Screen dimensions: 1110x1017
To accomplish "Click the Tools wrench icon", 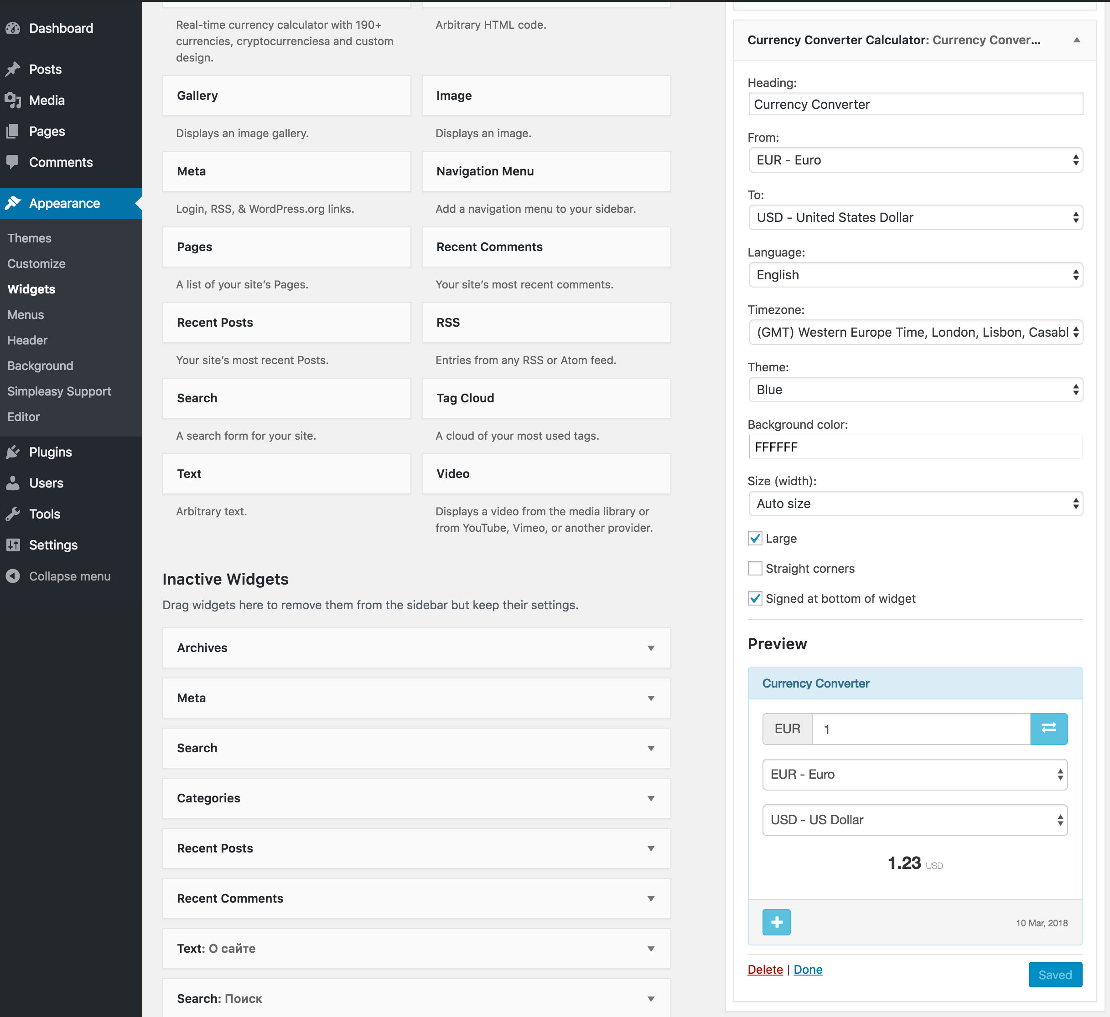I will tap(13, 514).
